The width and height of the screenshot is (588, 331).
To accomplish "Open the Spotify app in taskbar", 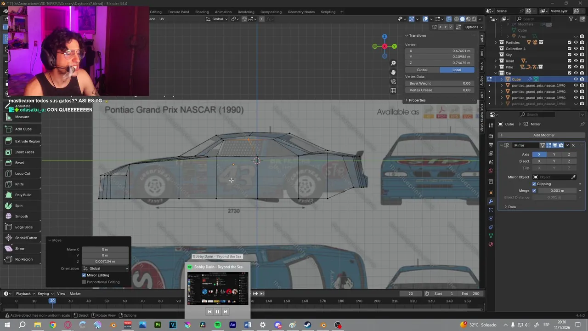I will click(218, 325).
